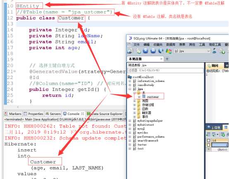Expand the 视图 folder node
Image resolution: width=229 pixels, height=179 pixels.
pos(134,101)
